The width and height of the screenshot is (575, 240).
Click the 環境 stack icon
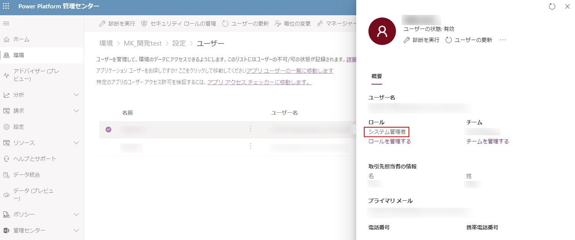6,55
